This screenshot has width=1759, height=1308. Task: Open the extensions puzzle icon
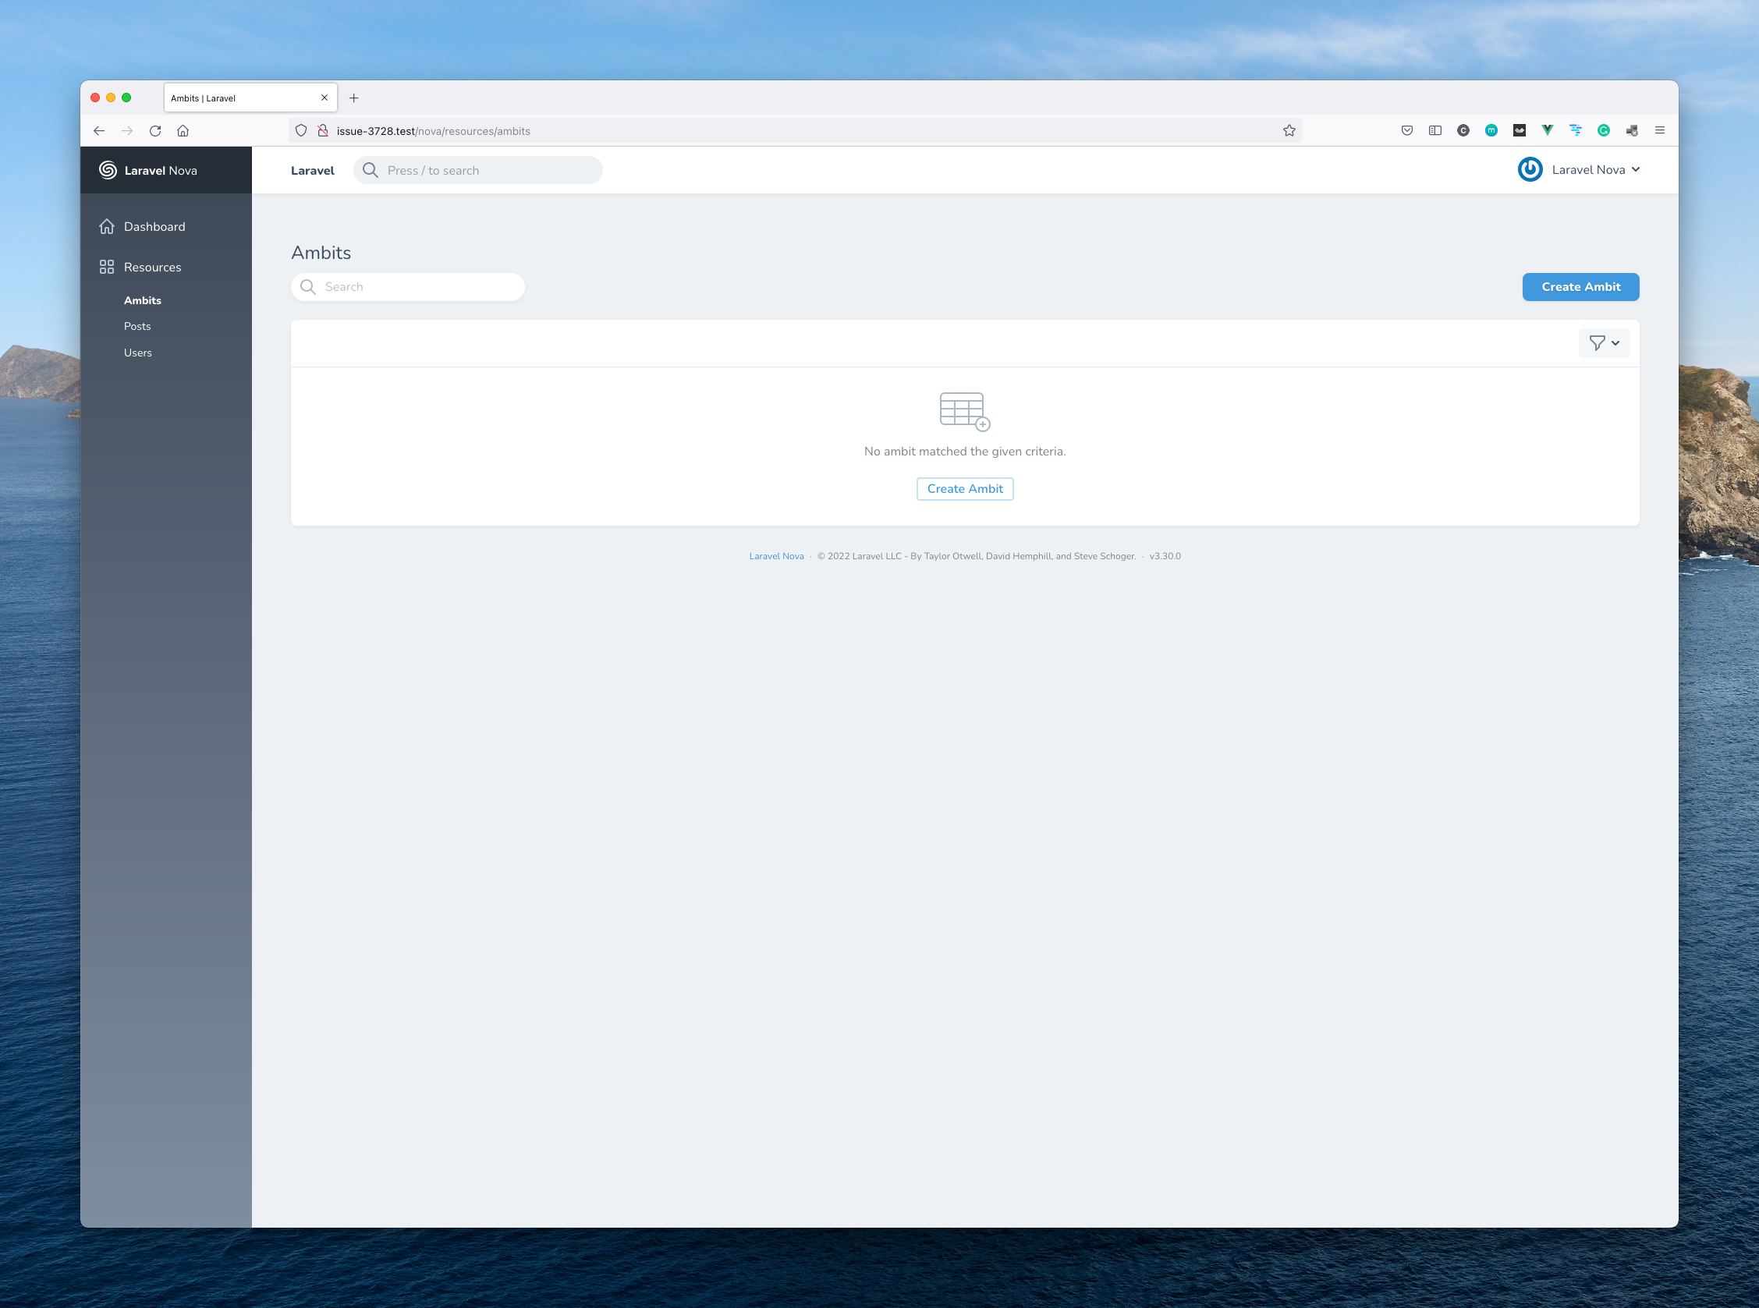[x=1632, y=130]
